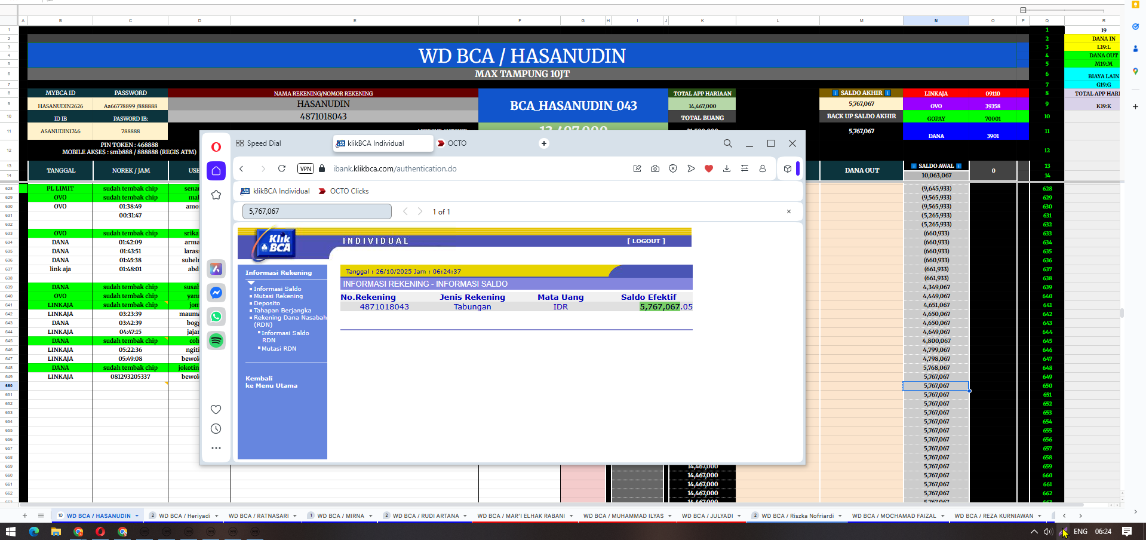1146x540 pixels.
Task: Open the Windows notification center icon
Action: (1127, 531)
